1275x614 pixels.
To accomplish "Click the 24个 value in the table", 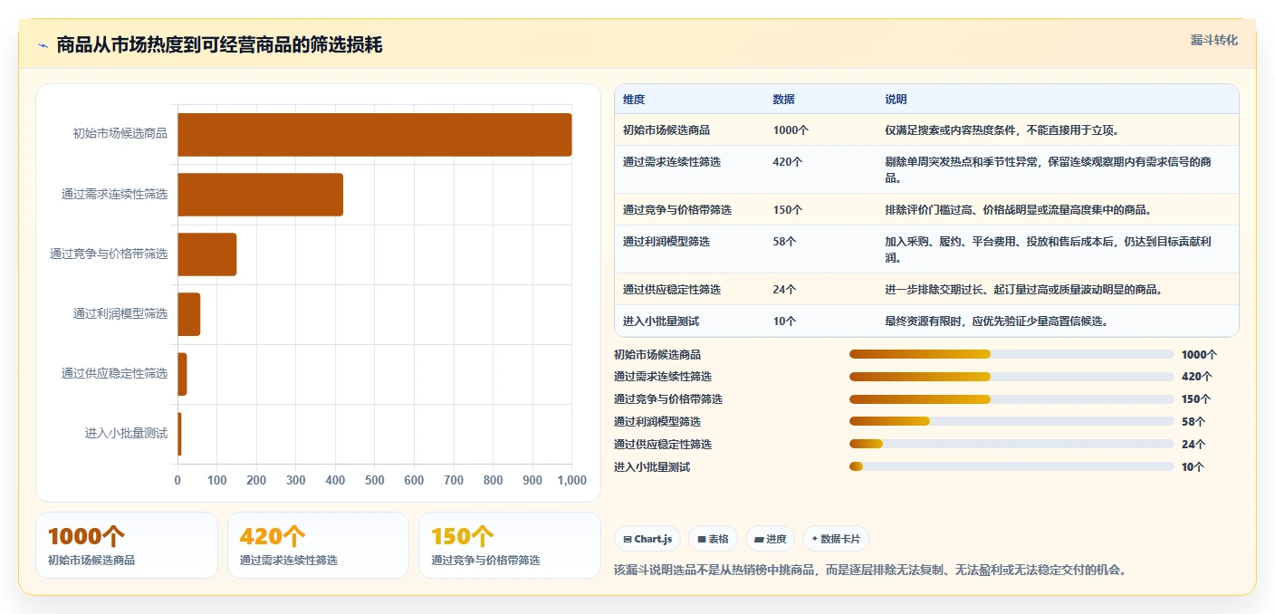I will point(784,289).
